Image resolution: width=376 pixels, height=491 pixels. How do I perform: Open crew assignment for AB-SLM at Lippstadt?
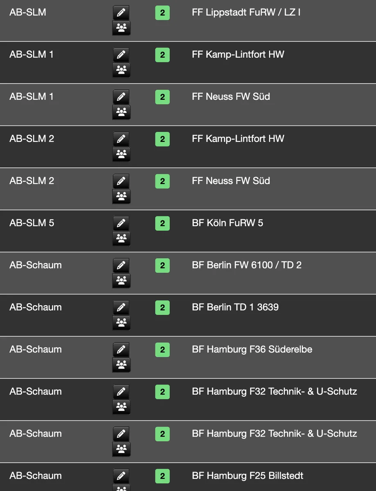coord(121,28)
